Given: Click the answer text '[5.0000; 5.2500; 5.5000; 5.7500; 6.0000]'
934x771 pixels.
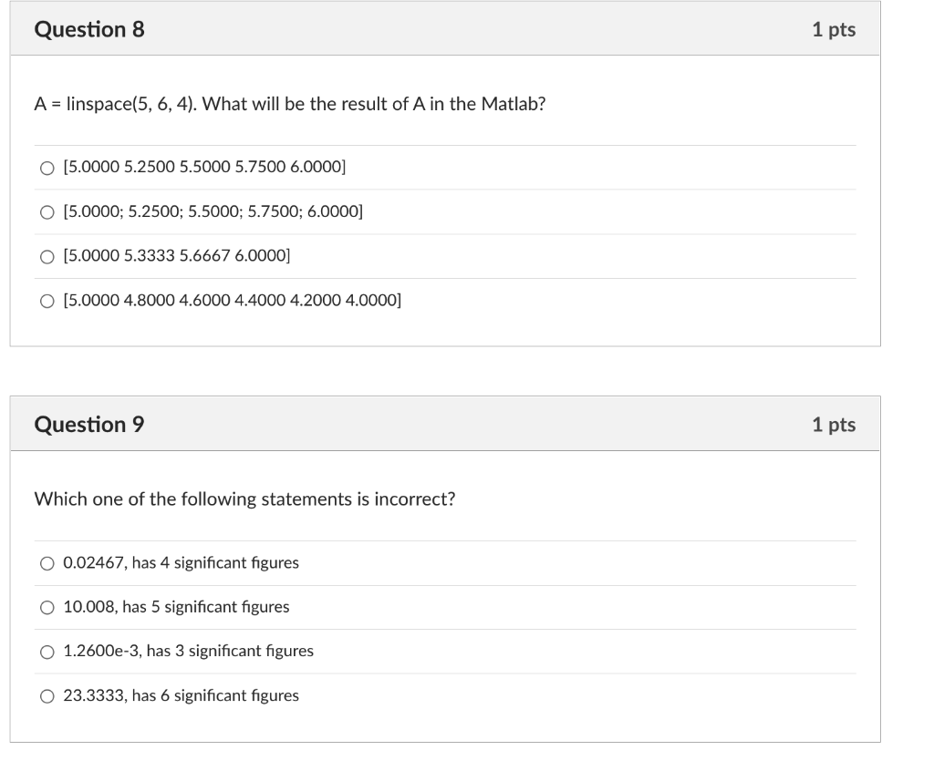Looking at the screenshot, I should (212, 211).
